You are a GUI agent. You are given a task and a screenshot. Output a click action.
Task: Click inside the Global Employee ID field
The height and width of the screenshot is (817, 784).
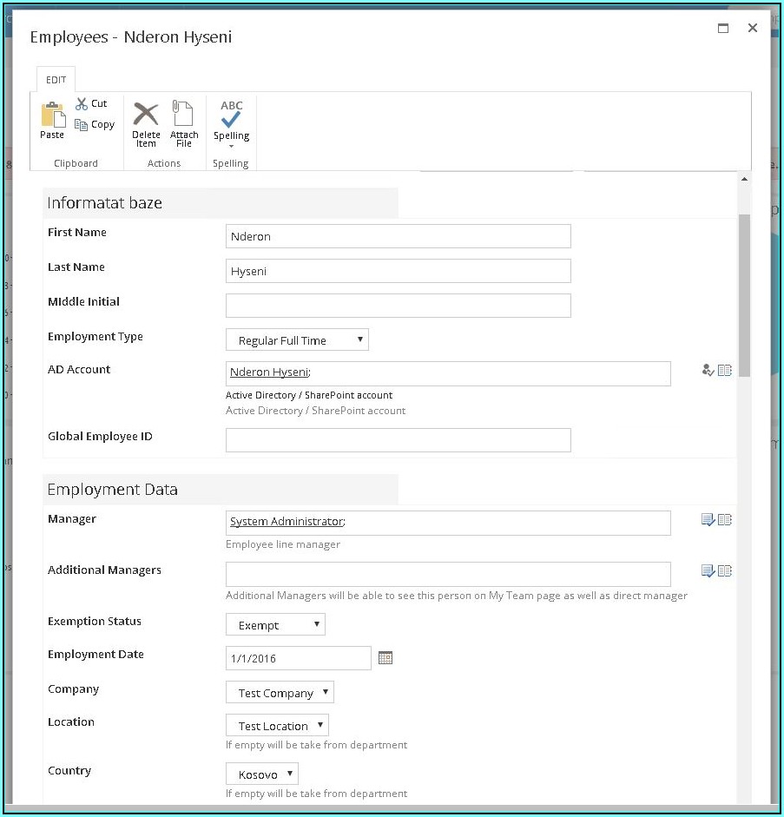click(398, 440)
